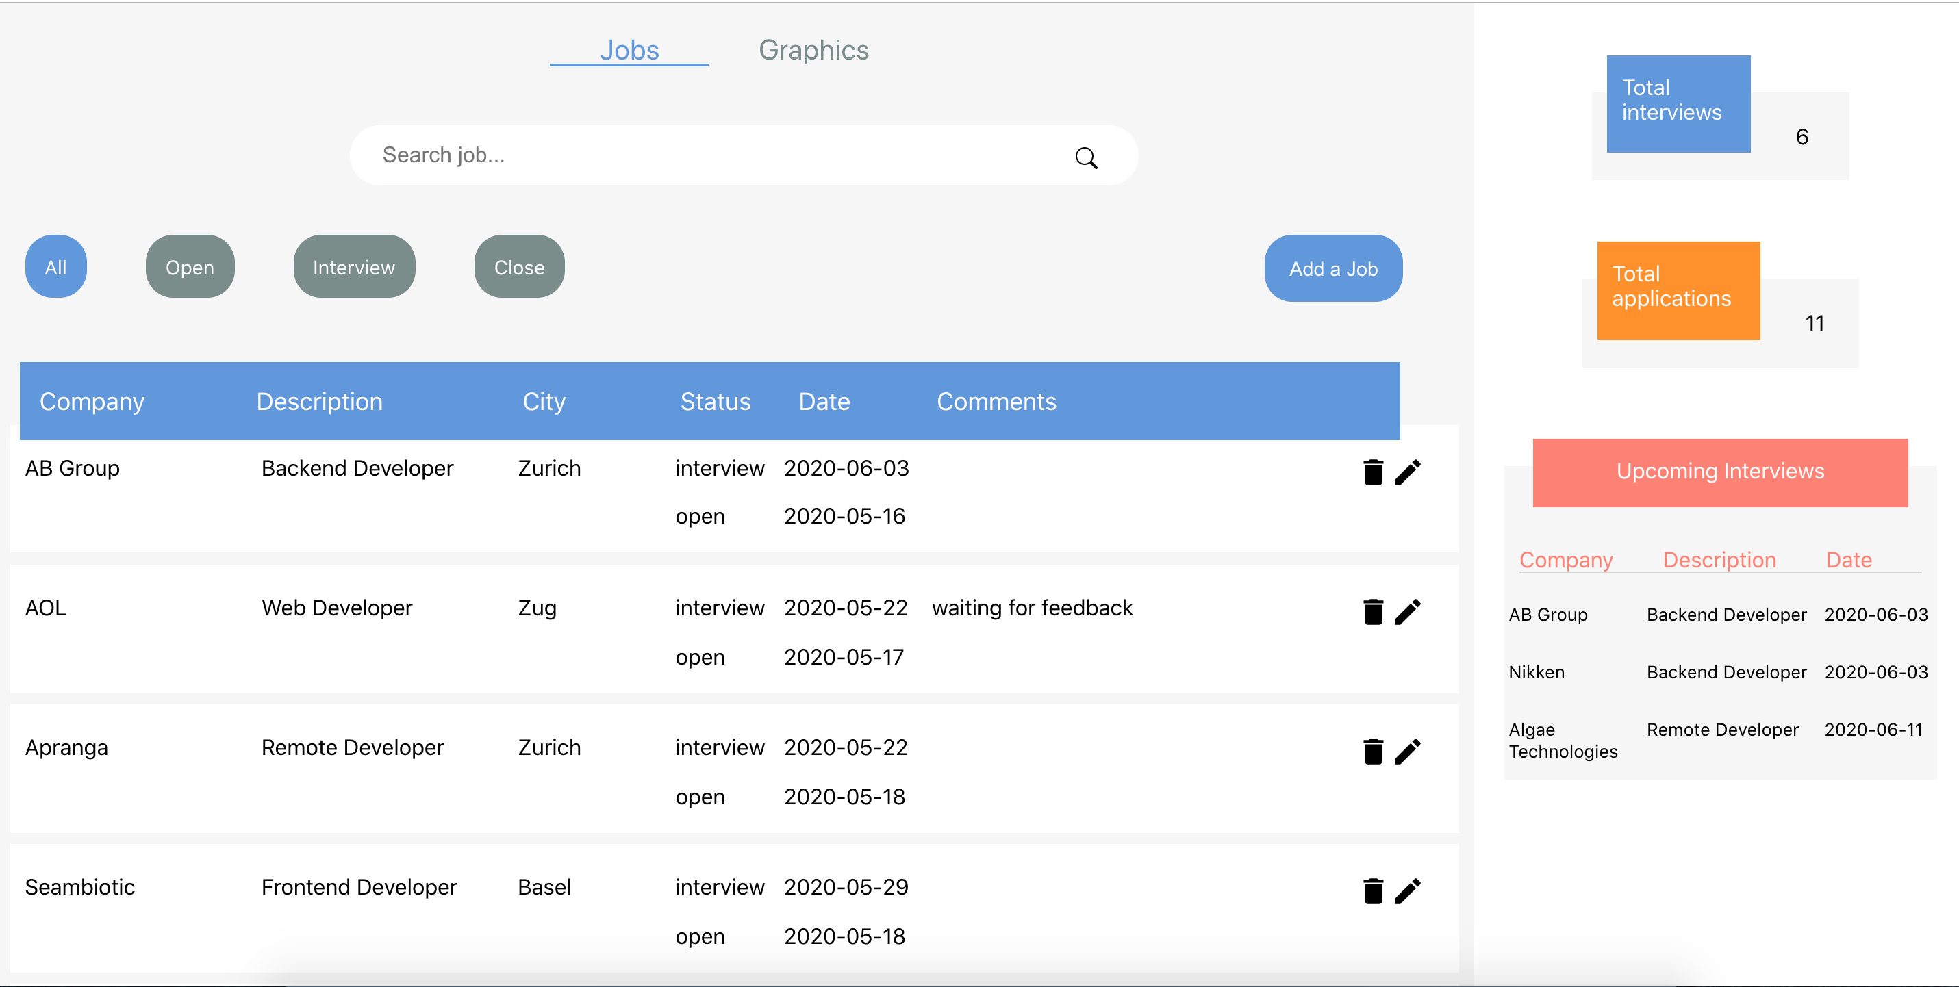Delete the Apranga job row

(x=1373, y=752)
